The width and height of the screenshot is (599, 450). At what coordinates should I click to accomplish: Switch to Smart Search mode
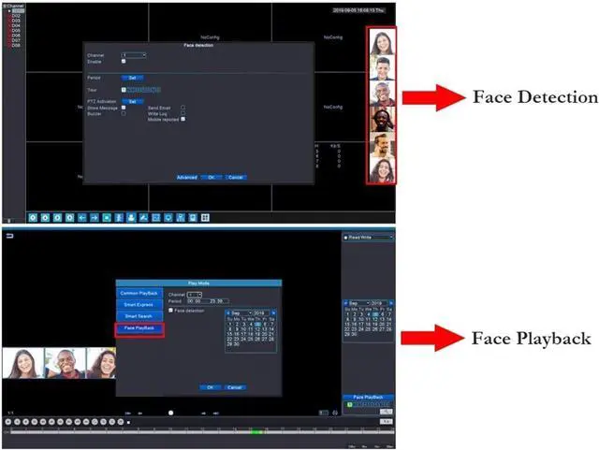pyautogui.click(x=139, y=316)
